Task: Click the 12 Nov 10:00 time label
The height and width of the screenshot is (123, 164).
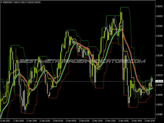Action: click(x=97, y=121)
